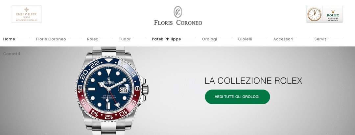Click the GMT-Master II watch image
Image resolution: width=355 pixels, height=135 pixels.
[112, 91]
